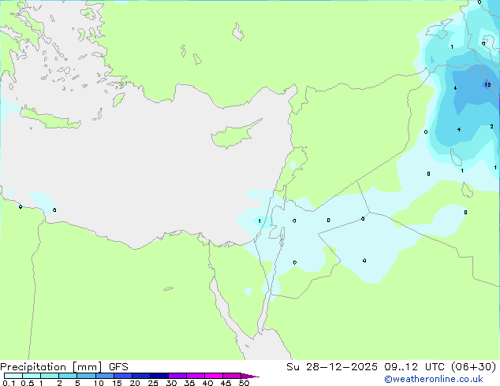Click the "Su 28-12-2025" date text
The height and width of the screenshot is (386, 500).
tap(332, 367)
